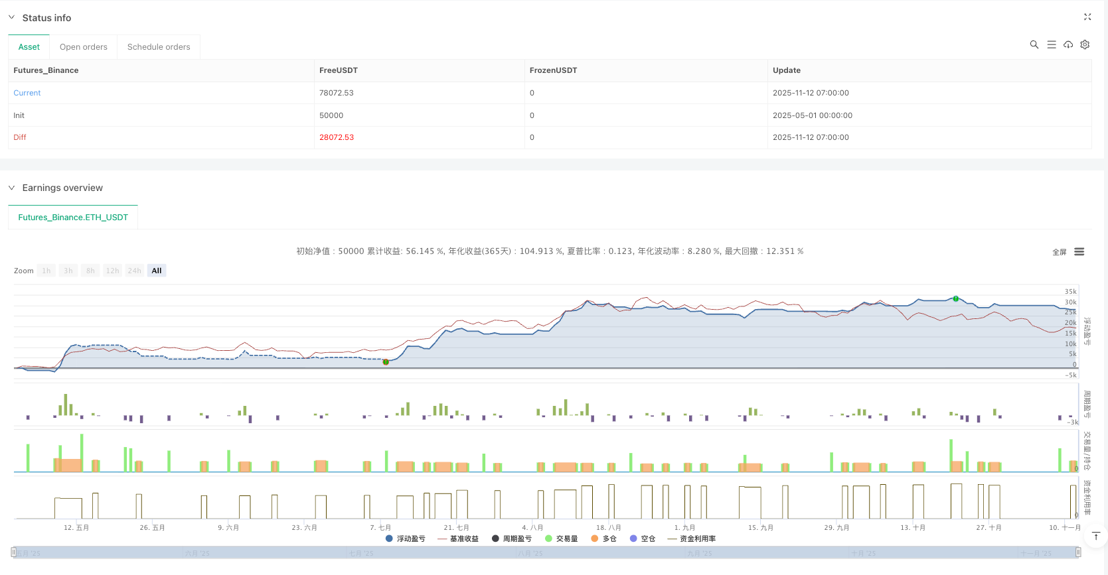Hide the 交易量 series via legend
Image resolution: width=1108 pixels, height=575 pixels.
coord(561,539)
